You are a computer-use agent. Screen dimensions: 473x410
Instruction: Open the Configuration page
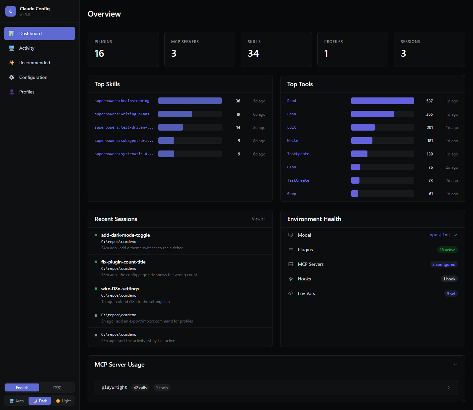click(39, 77)
